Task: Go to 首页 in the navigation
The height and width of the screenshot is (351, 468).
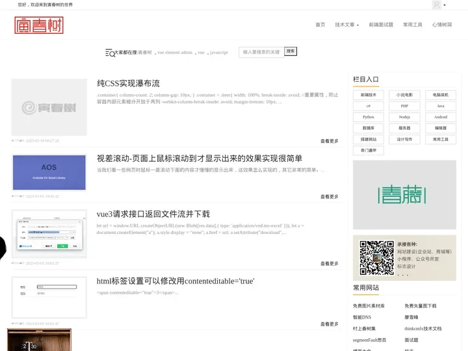Action: pos(320,25)
